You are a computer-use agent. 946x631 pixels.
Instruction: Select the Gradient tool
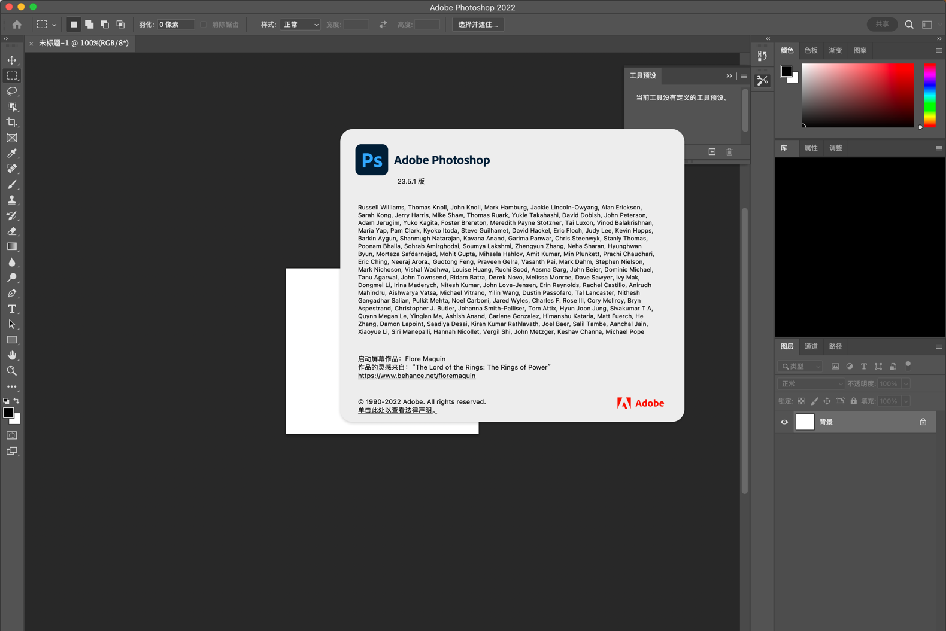pos(12,247)
